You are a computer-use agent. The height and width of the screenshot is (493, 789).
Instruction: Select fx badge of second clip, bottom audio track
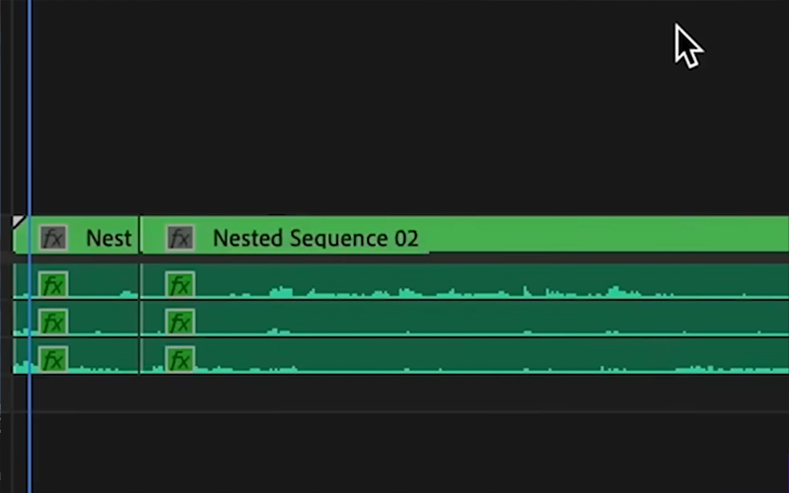179,358
